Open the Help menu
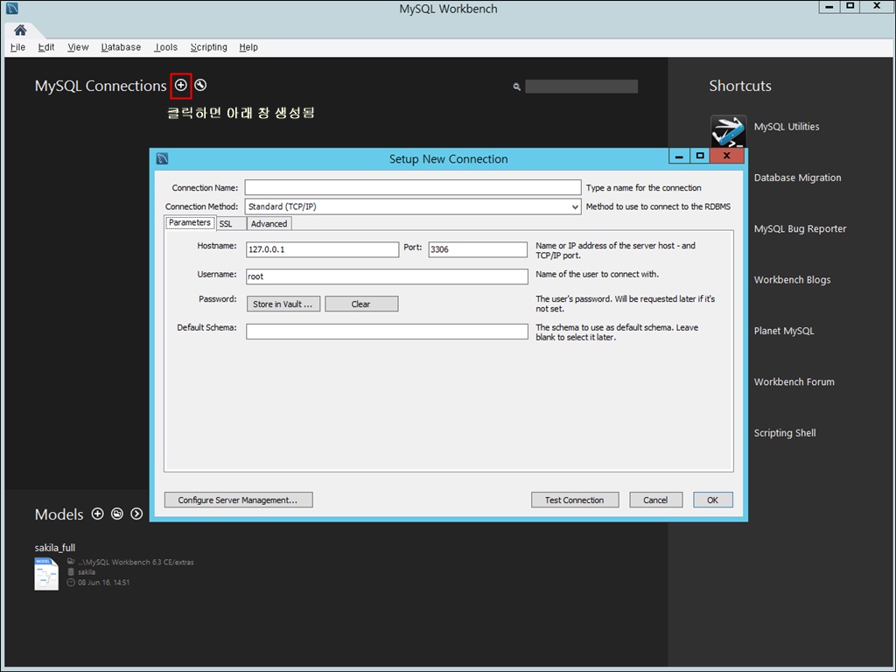 point(248,47)
